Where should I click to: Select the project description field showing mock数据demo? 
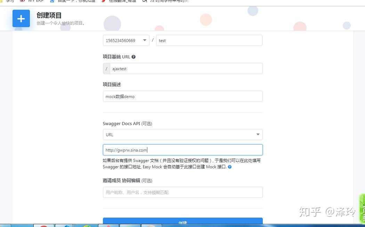tap(182, 96)
